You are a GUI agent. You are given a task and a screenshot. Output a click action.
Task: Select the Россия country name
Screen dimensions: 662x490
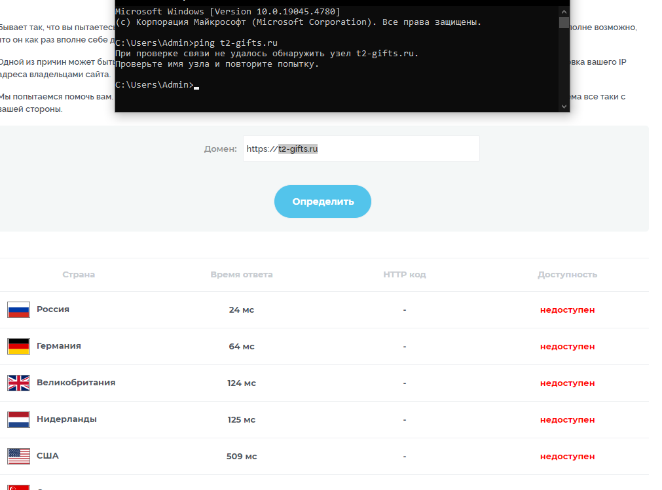click(x=53, y=309)
